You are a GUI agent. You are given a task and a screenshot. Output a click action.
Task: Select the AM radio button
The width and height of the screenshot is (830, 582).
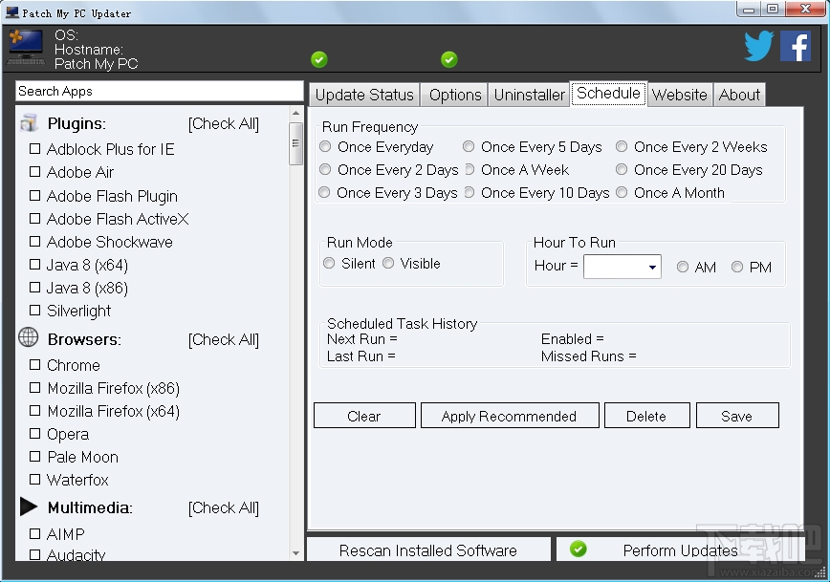click(x=685, y=267)
